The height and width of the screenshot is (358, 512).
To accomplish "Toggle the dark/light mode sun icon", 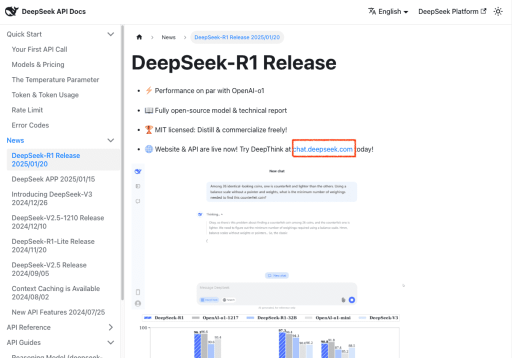I will (x=497, y=11).
